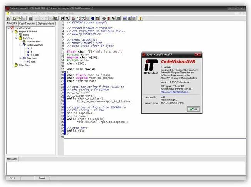The width and height of the screenshot is (251, 187).
Task: Select global variable f in the tree
Action: tap(31, 48)
